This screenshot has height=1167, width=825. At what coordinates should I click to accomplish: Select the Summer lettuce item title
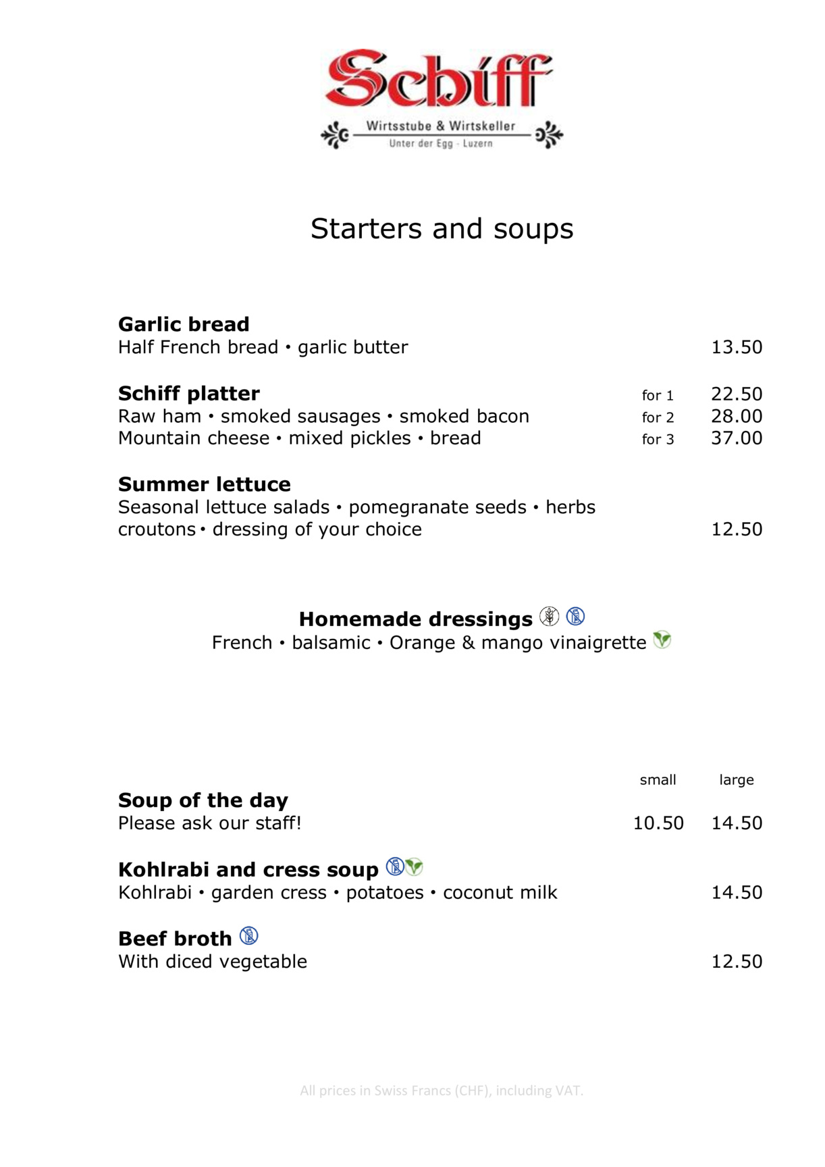tap(205, 484)
